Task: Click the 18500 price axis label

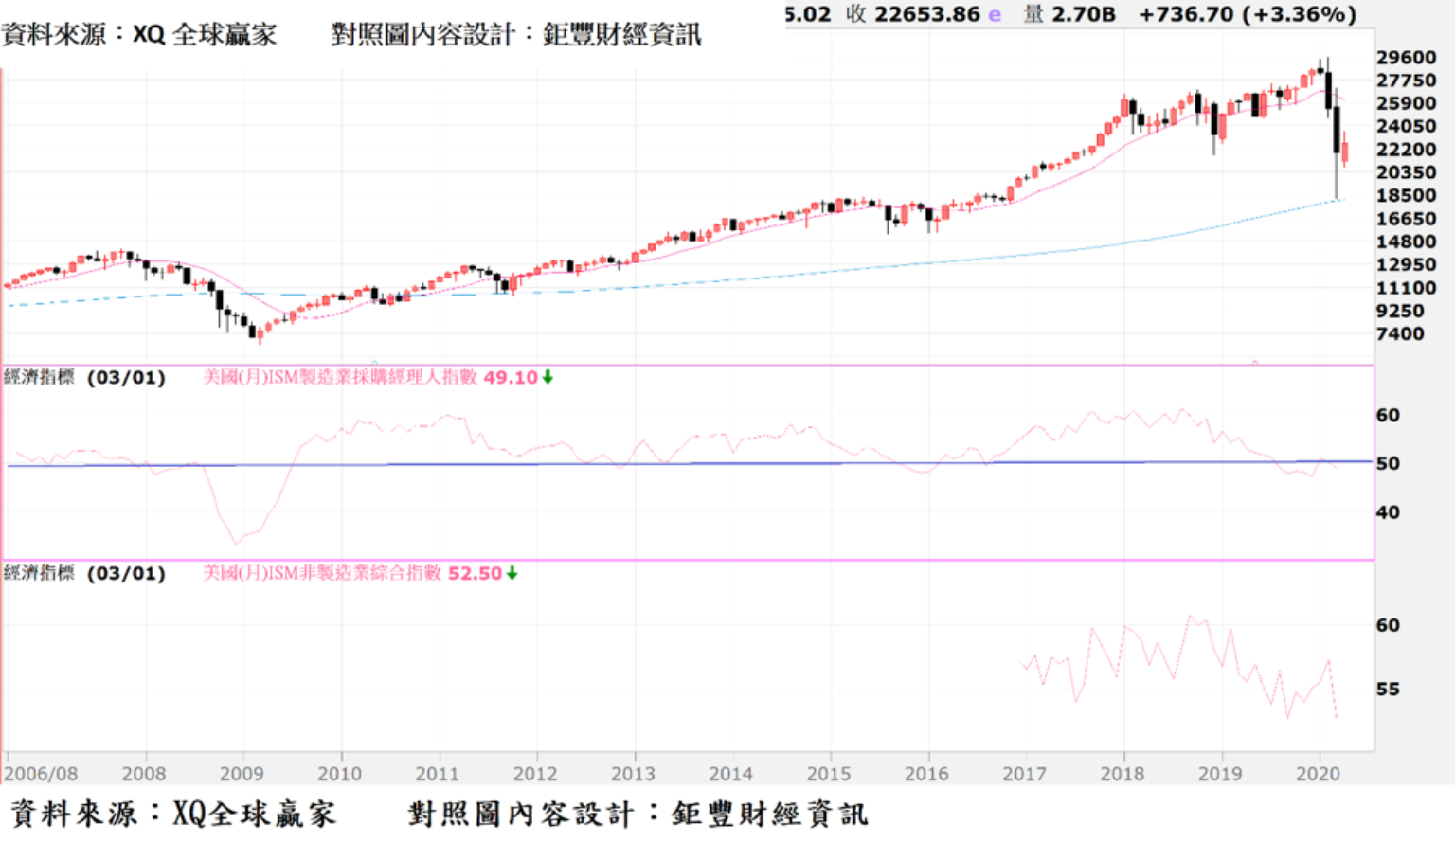Action: tap(1406, 195)
